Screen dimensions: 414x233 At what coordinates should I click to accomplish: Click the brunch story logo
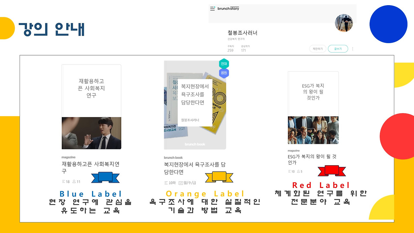(229, 9)
